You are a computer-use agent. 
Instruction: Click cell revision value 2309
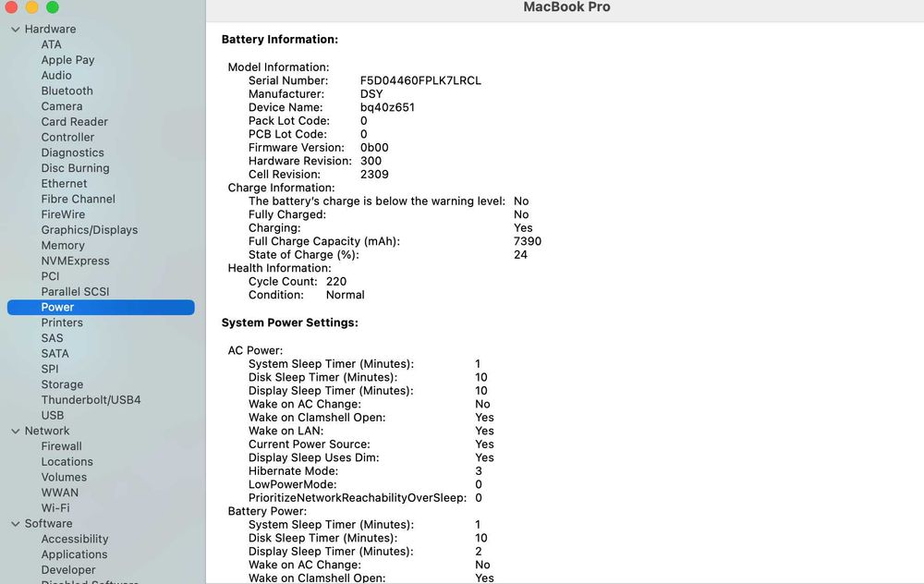click(x=374, y=175)
